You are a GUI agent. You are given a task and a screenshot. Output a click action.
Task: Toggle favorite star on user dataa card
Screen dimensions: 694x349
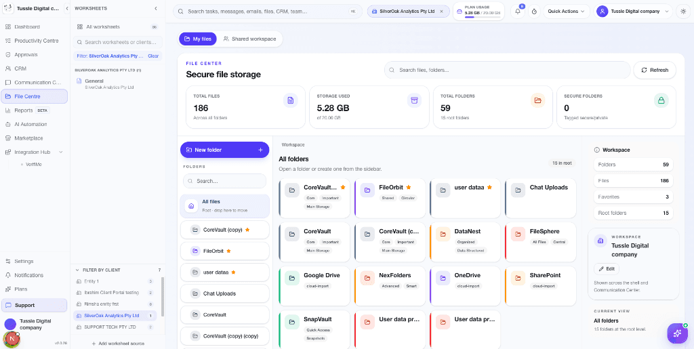[x=489, y=187]
